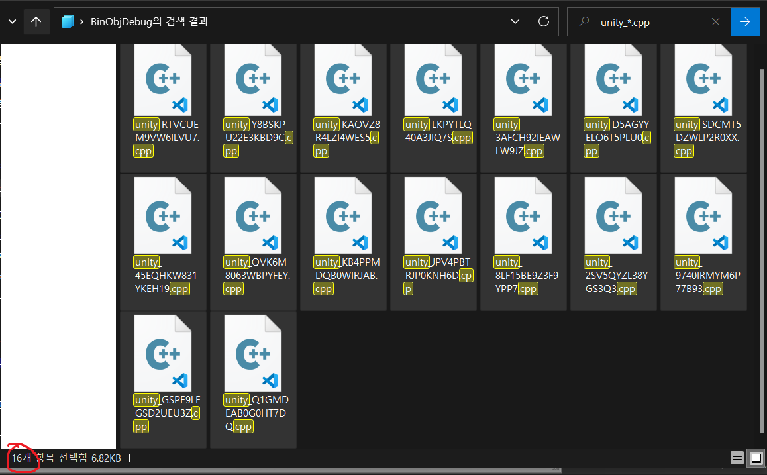This screenshot has height=475, width=767.
Task: Click the magnifier icon in search box
Action: click(x=584, y=22)
